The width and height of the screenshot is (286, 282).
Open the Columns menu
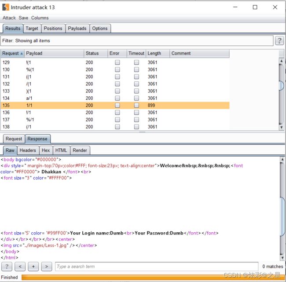point(40,18)
